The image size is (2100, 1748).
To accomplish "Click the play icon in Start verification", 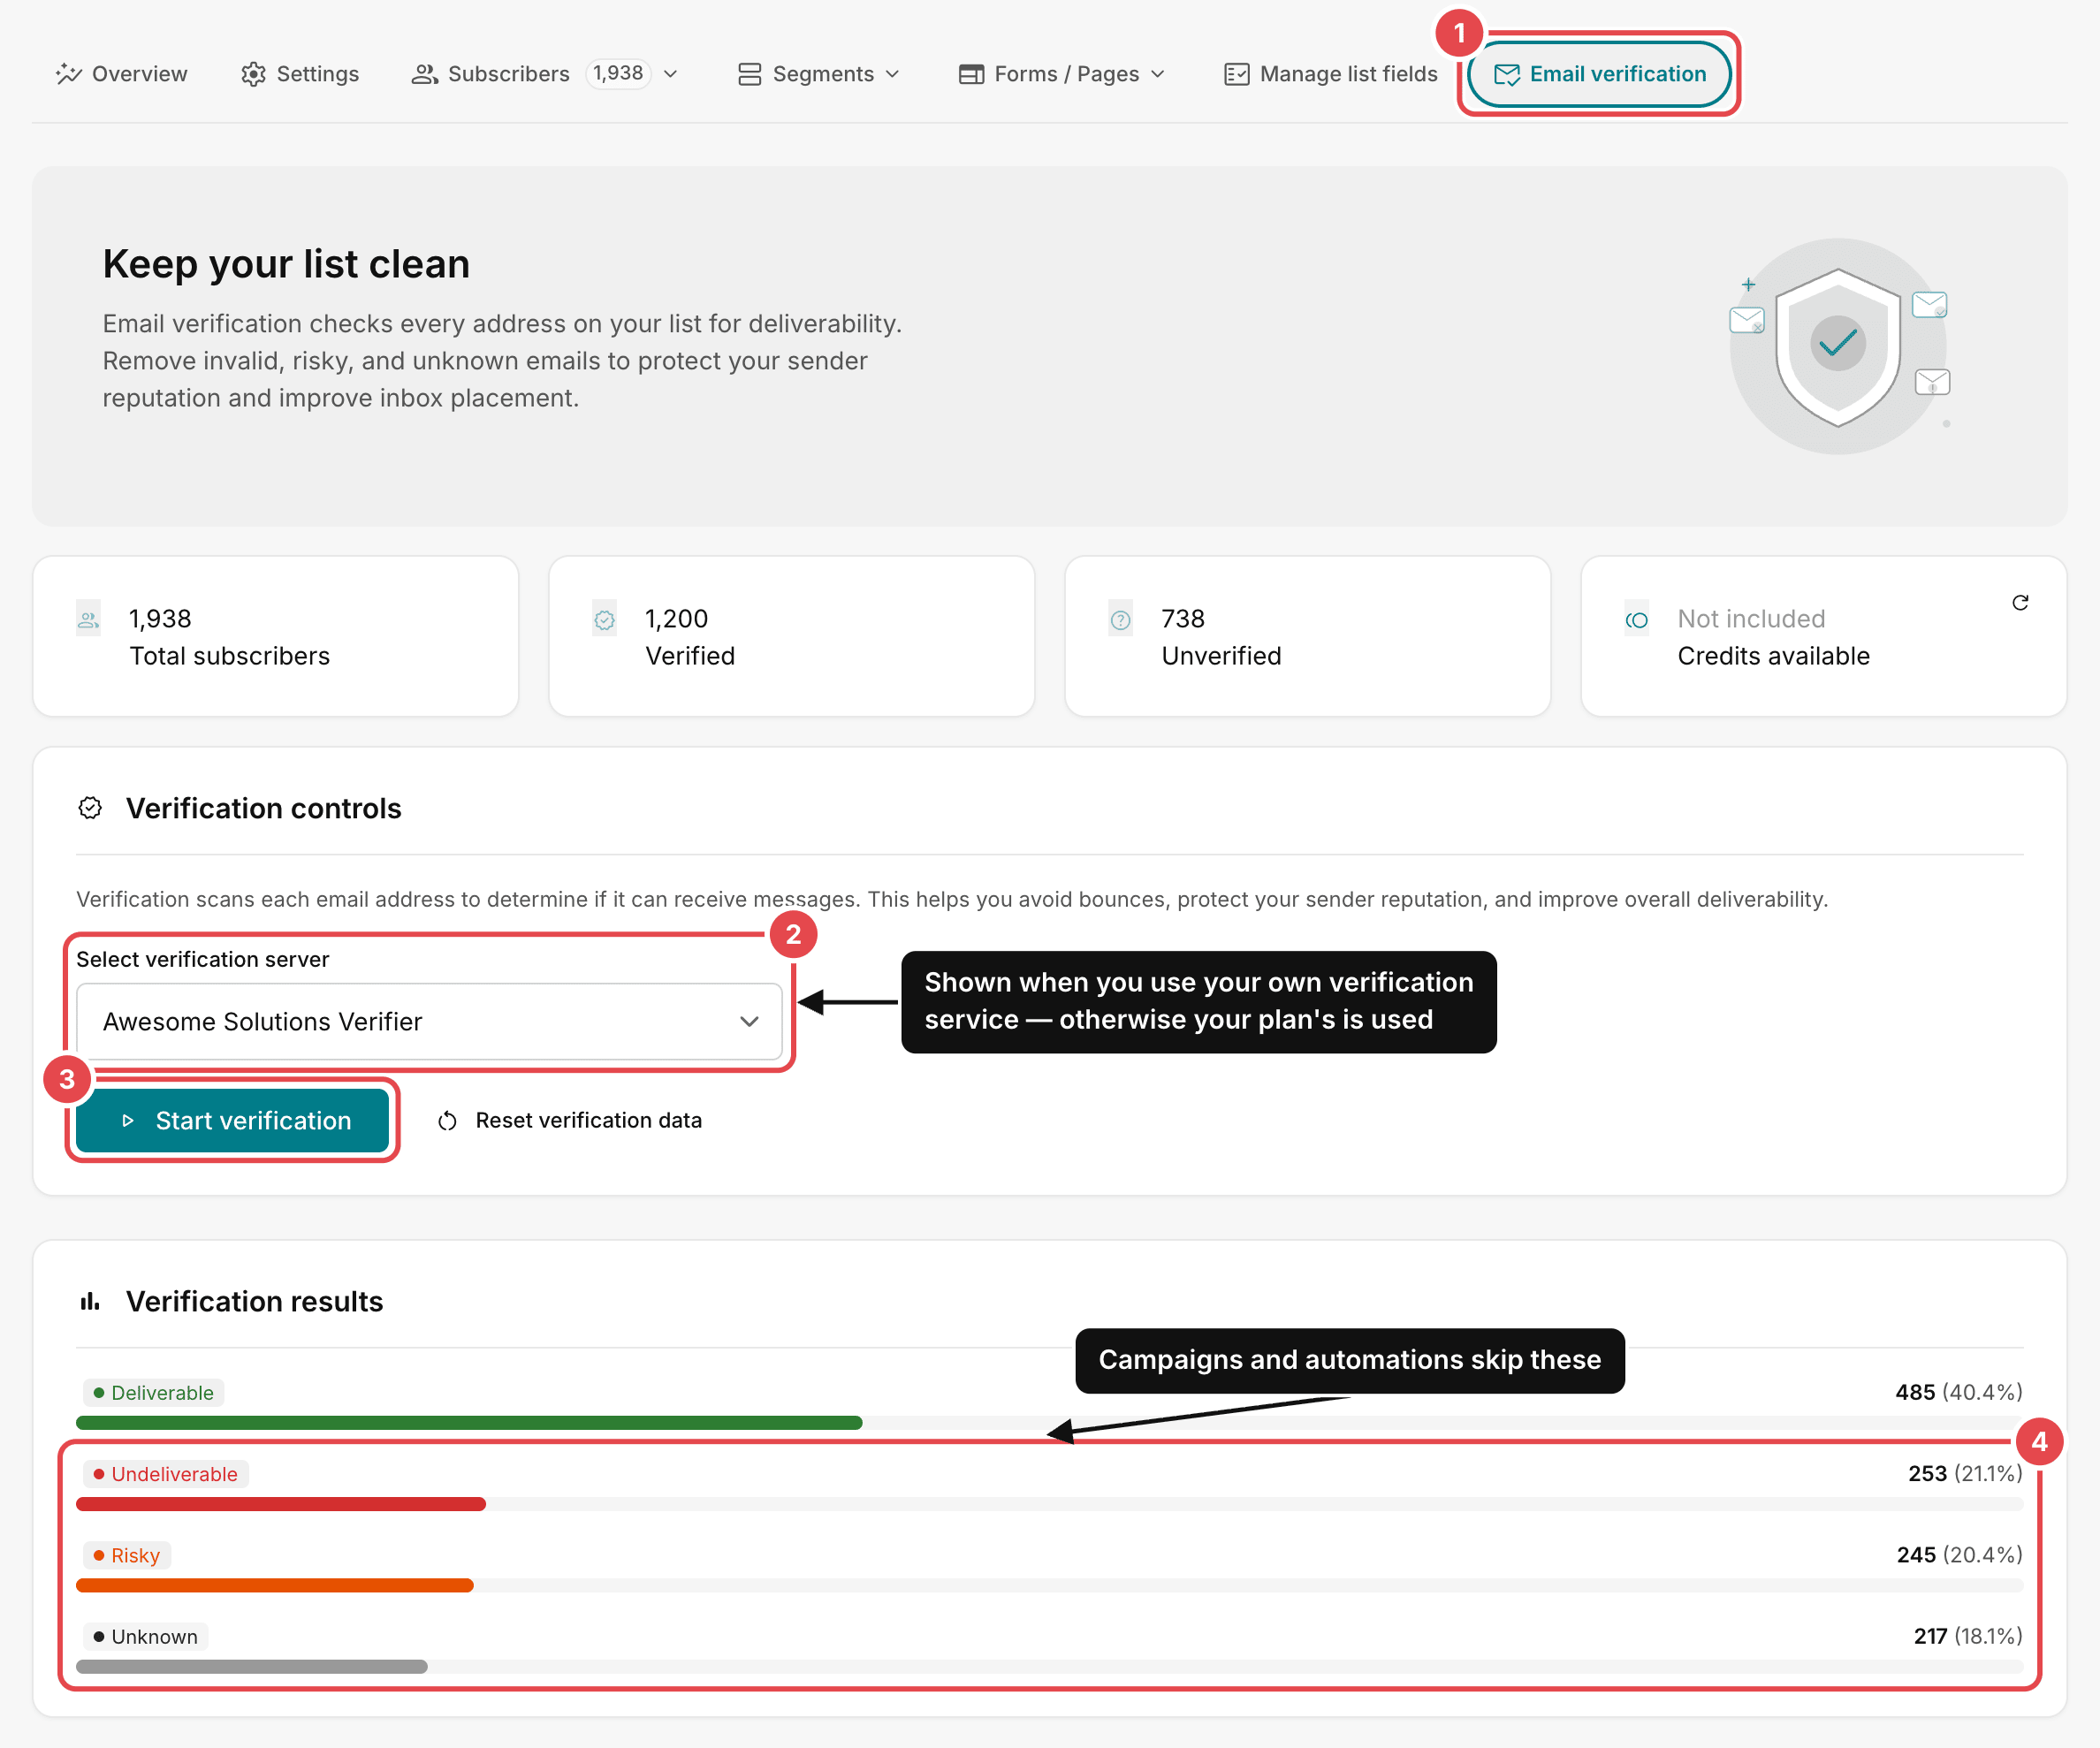I will [127, 1121].
